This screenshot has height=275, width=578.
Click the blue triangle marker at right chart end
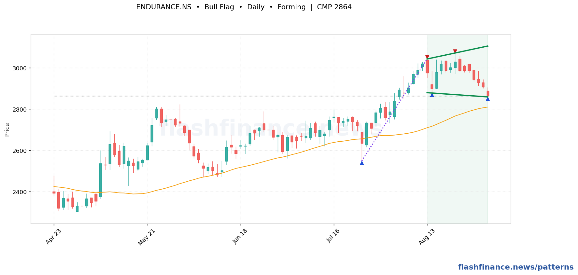point(488,99)
